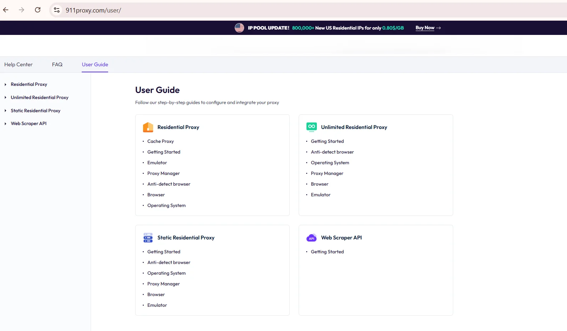
Task: Open Web Scraper API sidebar item
Action: [29, 124]
